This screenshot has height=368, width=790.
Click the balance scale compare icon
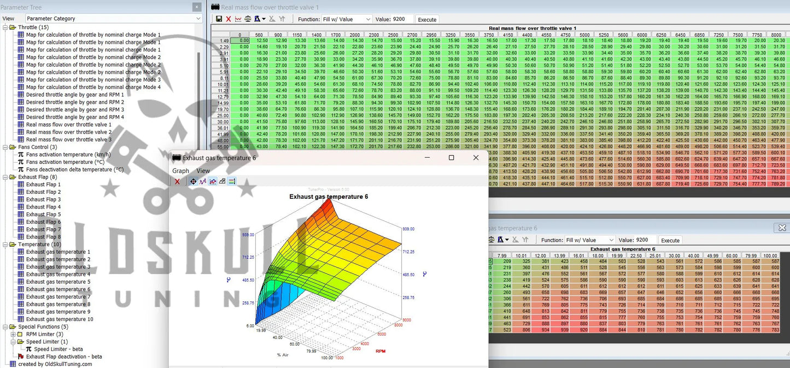248,19
